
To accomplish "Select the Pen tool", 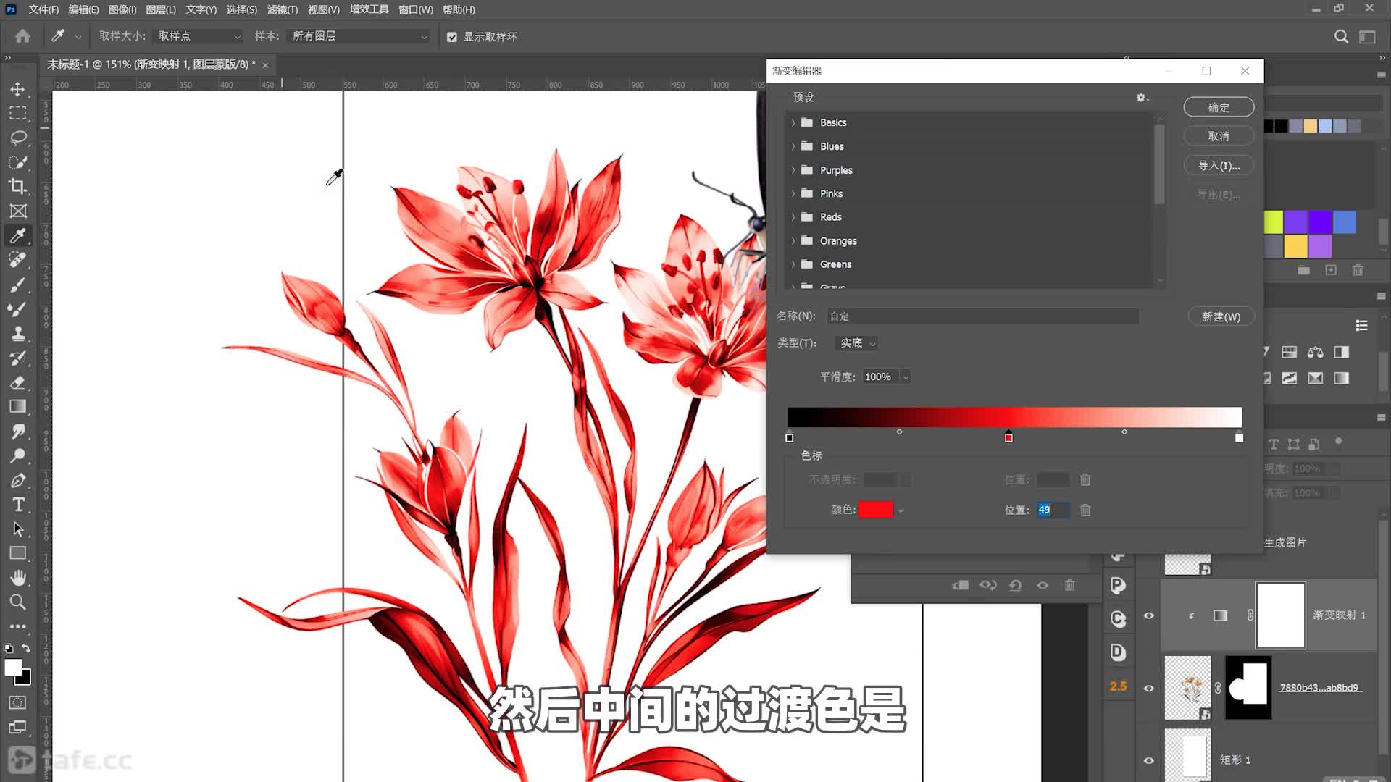I will 17,480.
